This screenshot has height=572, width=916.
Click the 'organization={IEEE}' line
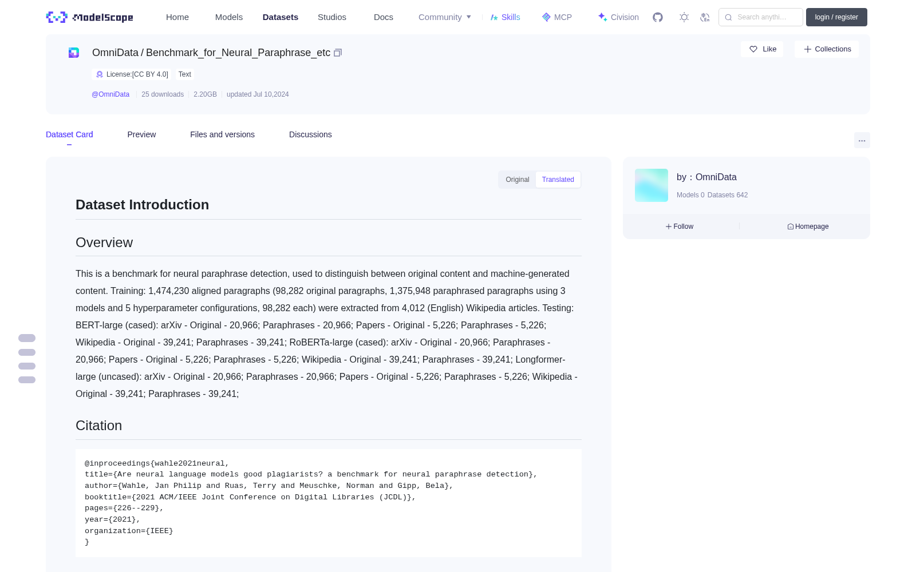[x=129, y=531]
